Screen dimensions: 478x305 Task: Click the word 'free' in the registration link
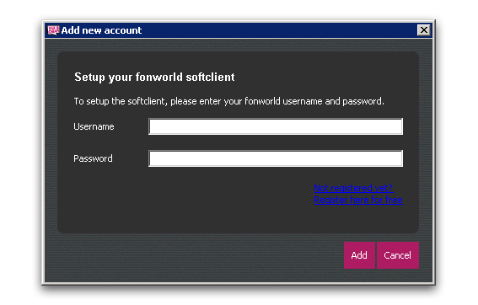[x=394, y=200]
